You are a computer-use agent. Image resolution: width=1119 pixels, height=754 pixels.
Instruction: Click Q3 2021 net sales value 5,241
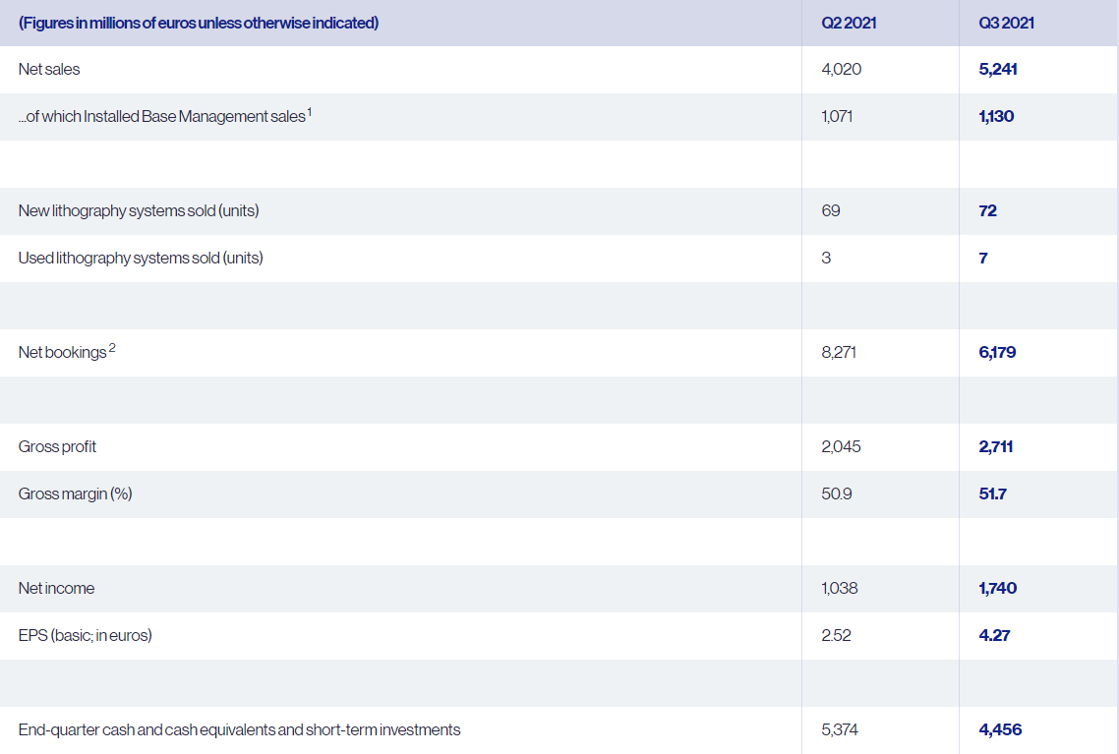tap(998, 69)
